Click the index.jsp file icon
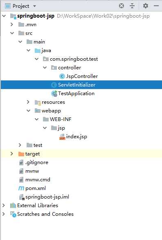The image size is (162, 240). coord(62,137)
